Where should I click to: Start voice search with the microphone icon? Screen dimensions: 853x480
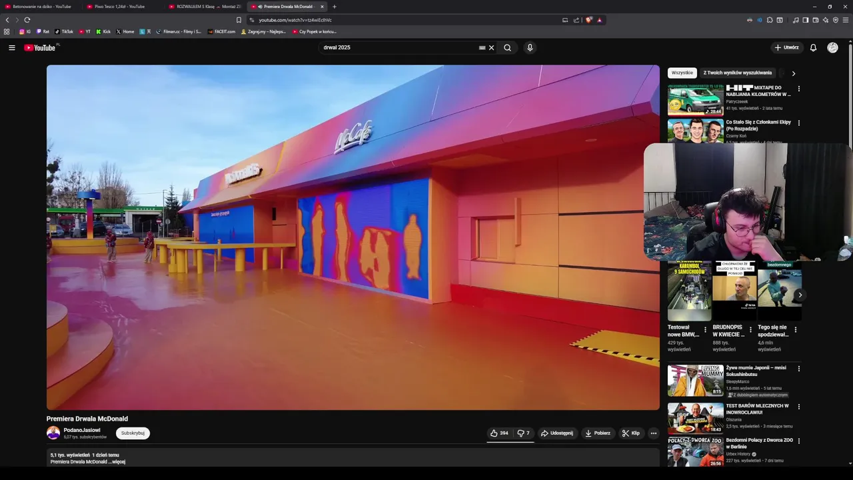[x=530, y=47]
